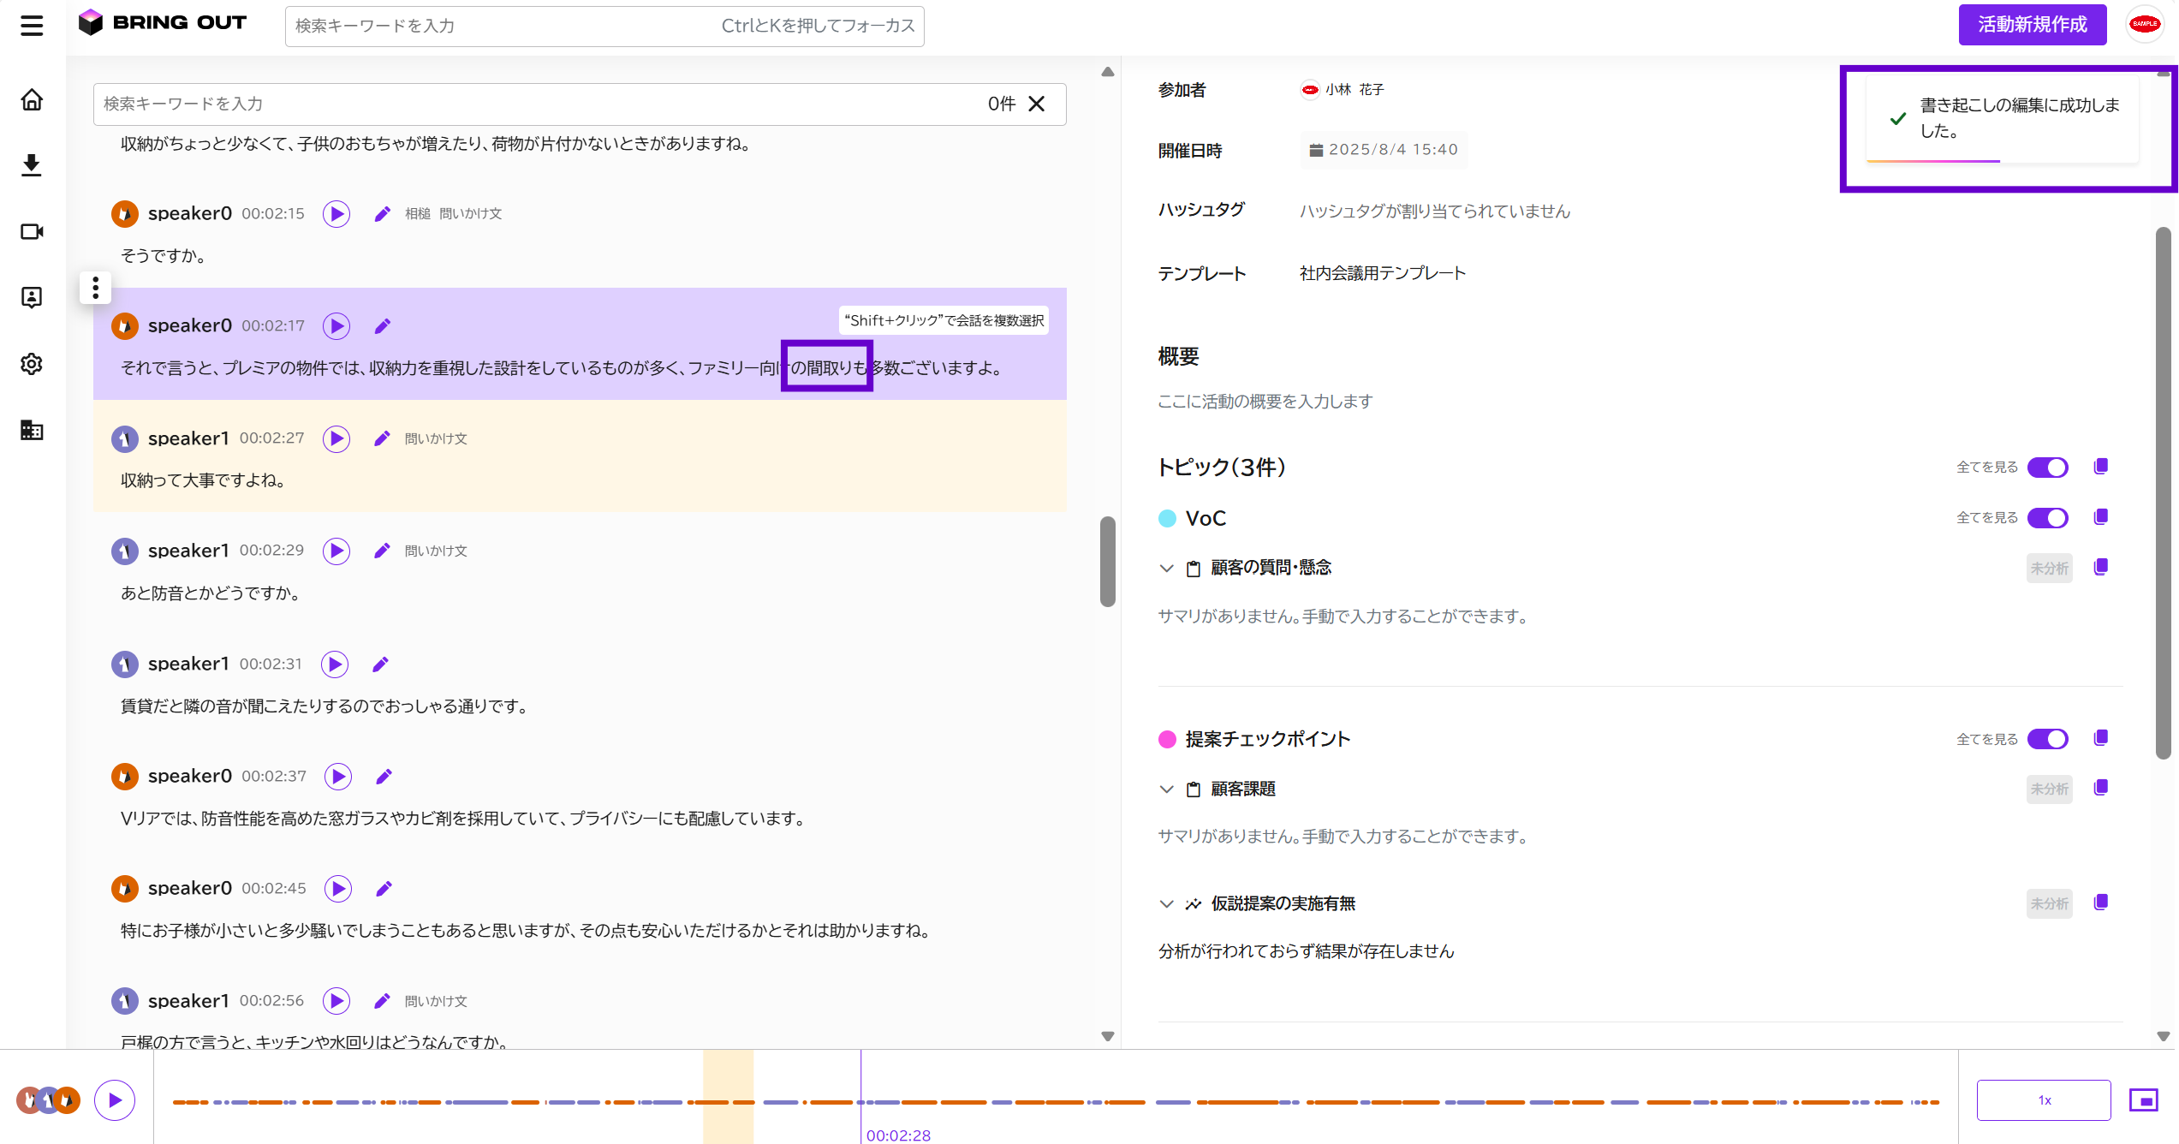Click the download icon in sidebar
This screenshot has width=2179, height=1144.
32,165
